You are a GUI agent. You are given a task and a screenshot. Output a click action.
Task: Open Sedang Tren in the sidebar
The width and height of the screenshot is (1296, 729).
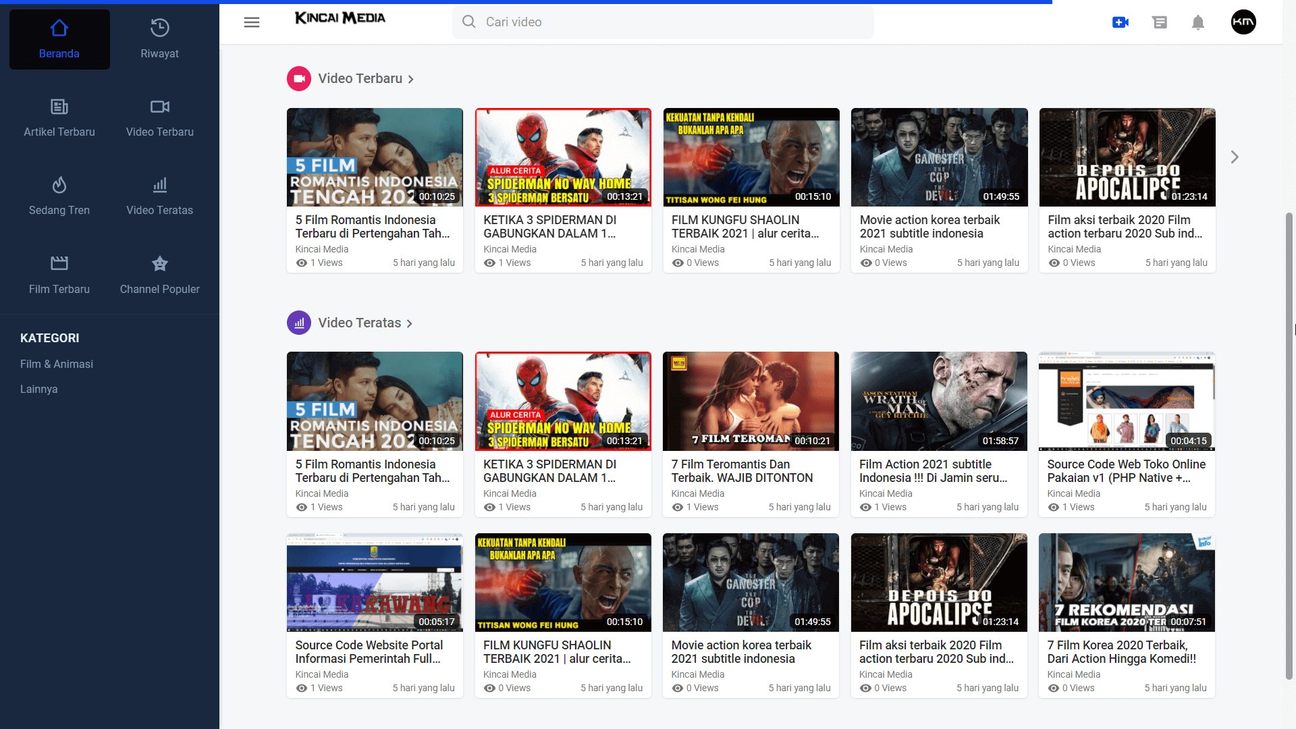[x=59, y=196]
